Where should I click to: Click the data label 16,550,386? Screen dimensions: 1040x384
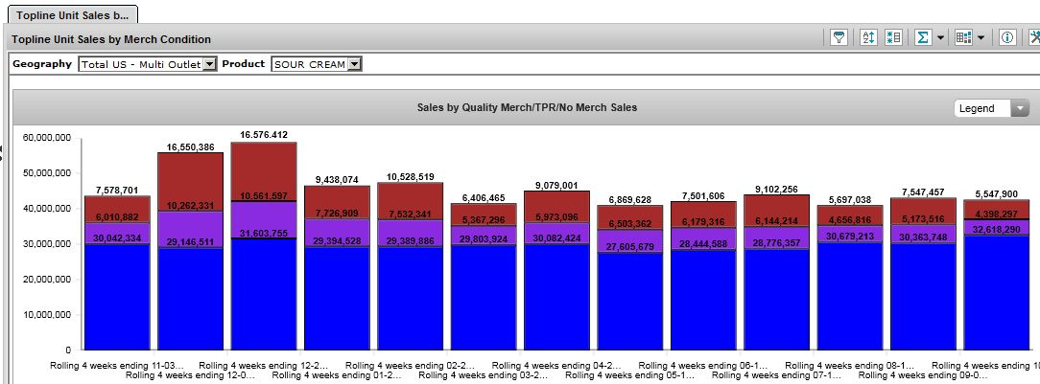coord(190,147)
